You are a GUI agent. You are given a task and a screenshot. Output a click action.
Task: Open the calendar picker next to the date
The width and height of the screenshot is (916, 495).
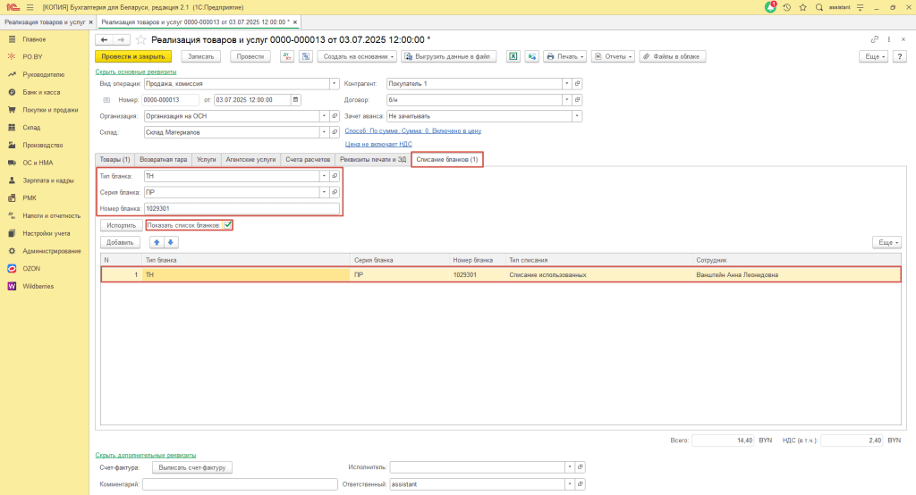(x=295, y=100)
